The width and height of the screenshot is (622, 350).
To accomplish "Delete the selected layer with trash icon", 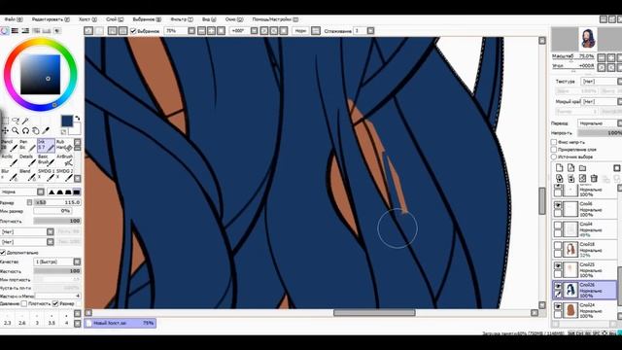I will pos(594,178).
